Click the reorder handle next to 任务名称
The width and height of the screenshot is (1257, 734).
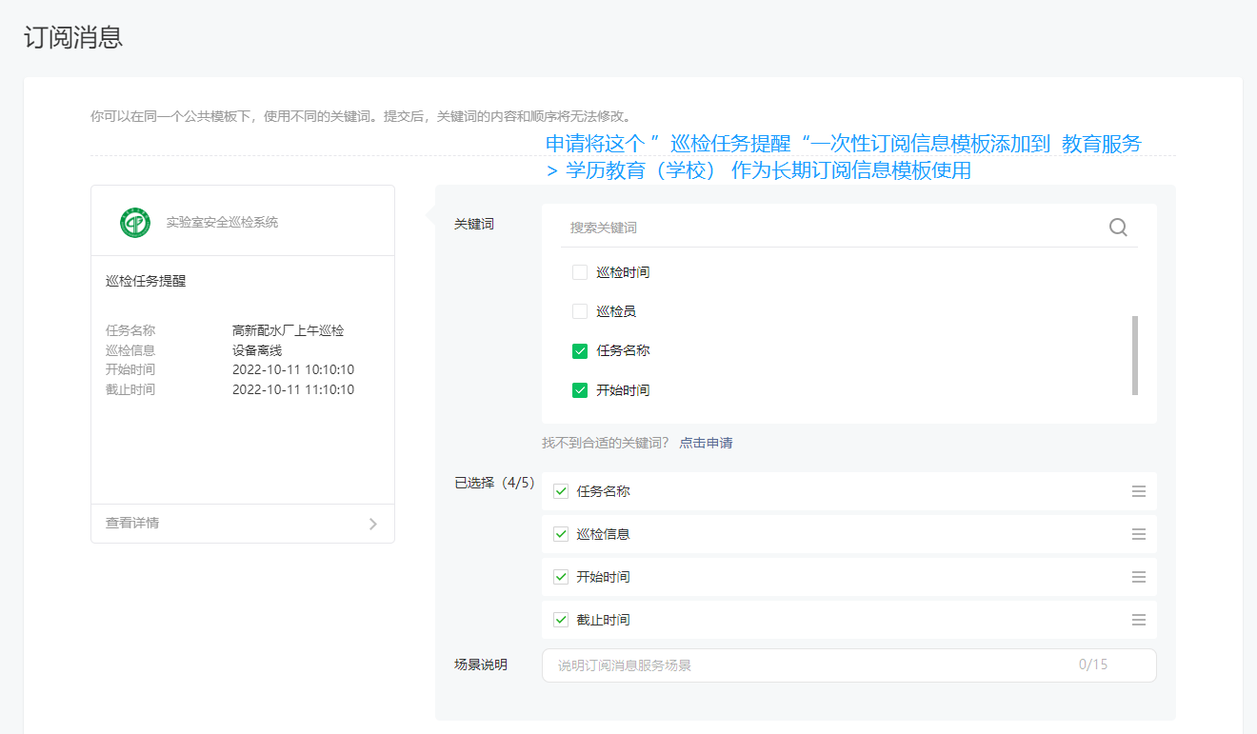pos(1138,491)
